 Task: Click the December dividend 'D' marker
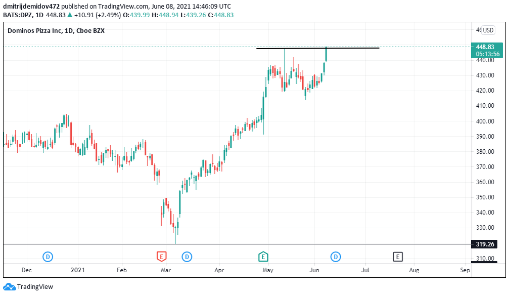48,257
